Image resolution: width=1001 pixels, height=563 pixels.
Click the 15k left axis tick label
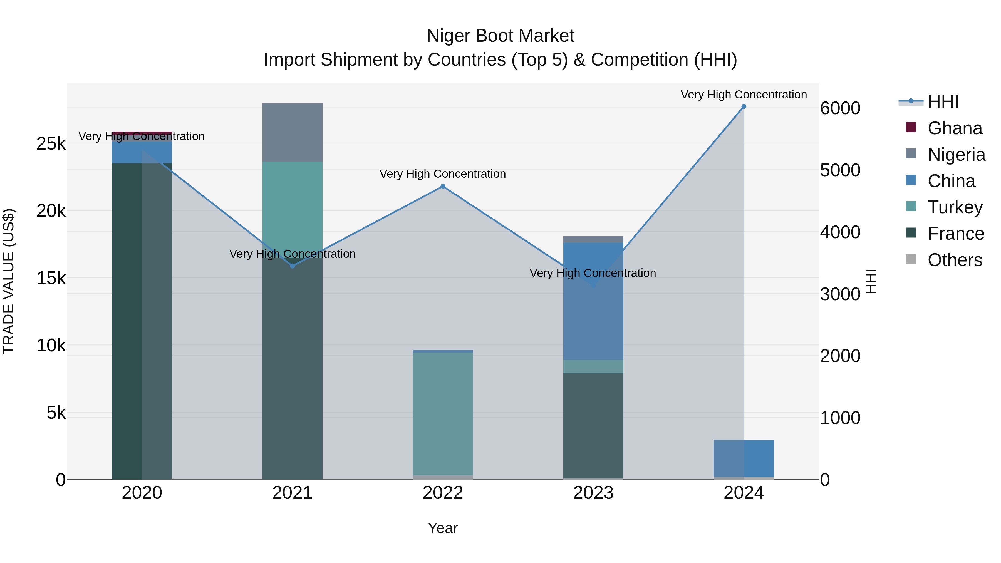tap(51, 278)
